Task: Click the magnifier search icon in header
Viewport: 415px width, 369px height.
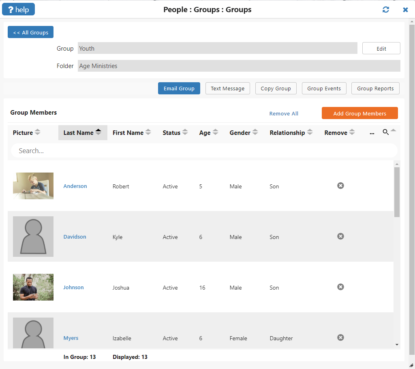Action: point(385,132)
